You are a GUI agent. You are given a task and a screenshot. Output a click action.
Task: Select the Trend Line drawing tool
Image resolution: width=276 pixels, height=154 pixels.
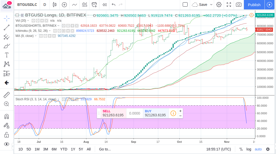point(6,28)
